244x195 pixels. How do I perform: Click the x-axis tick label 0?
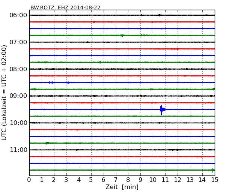[x=29, y=180]
